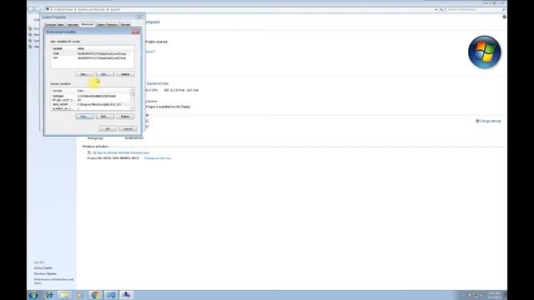Viewport: 534px width, 300px height.
Task: Open Google Chrome from the taskbar
Action: point(95,295)
